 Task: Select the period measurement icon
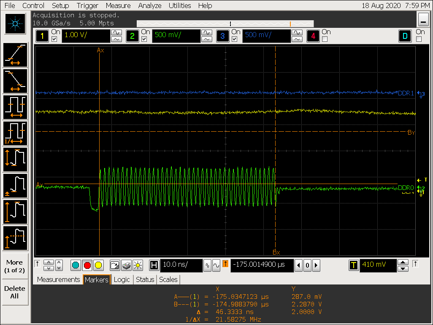tap(15, 107)
